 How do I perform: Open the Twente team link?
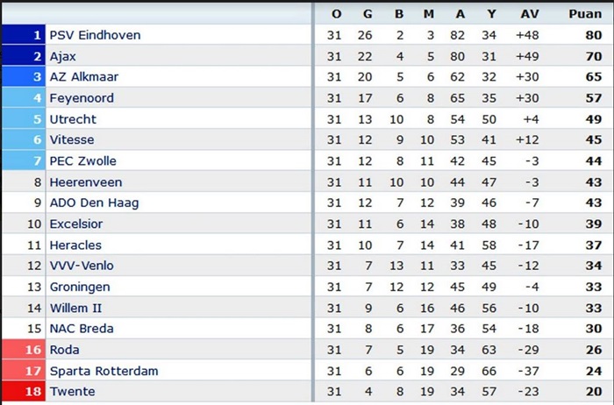point(72,392)
